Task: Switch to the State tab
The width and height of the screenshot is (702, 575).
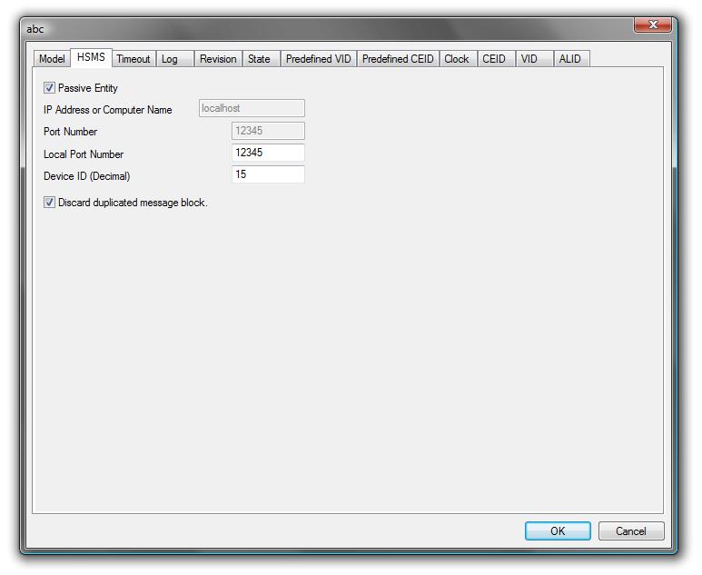Action: 259,59
